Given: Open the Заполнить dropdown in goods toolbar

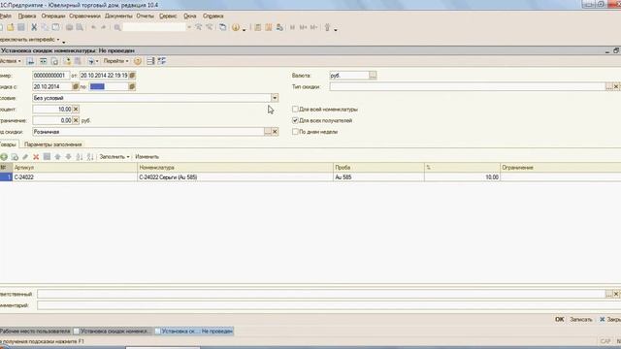Looking at the screenshot, I should click(x=114, y=157).
